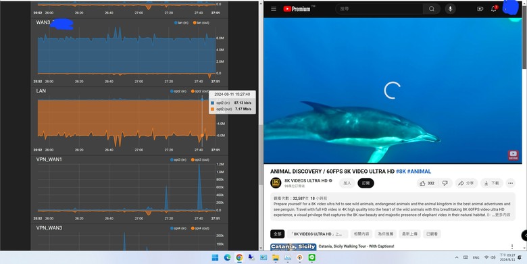Click the YouTube Premium logo
Image resolution: width=527 pixels, height=264 pixels.
coord(297,9)
